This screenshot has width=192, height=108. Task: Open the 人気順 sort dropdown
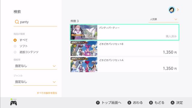tap(163, 19)
